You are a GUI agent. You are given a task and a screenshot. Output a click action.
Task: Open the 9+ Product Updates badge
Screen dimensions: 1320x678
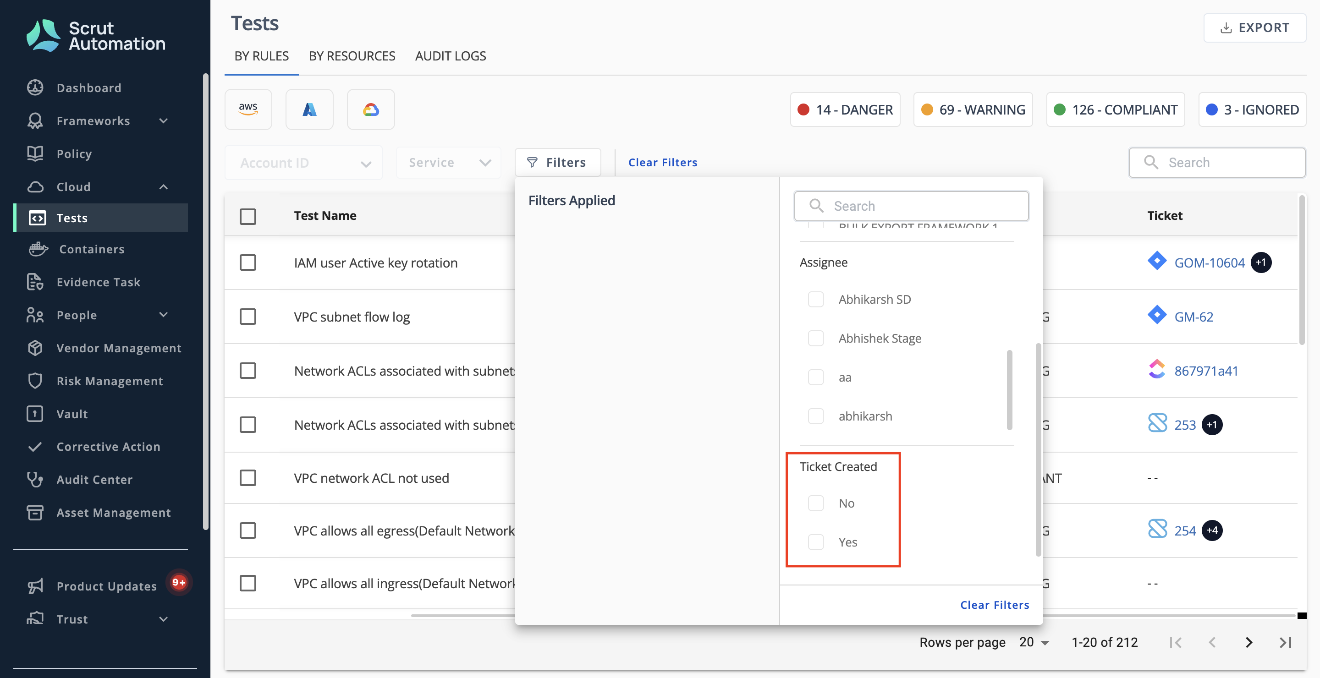pyautogui.click(x=179, y=582)
